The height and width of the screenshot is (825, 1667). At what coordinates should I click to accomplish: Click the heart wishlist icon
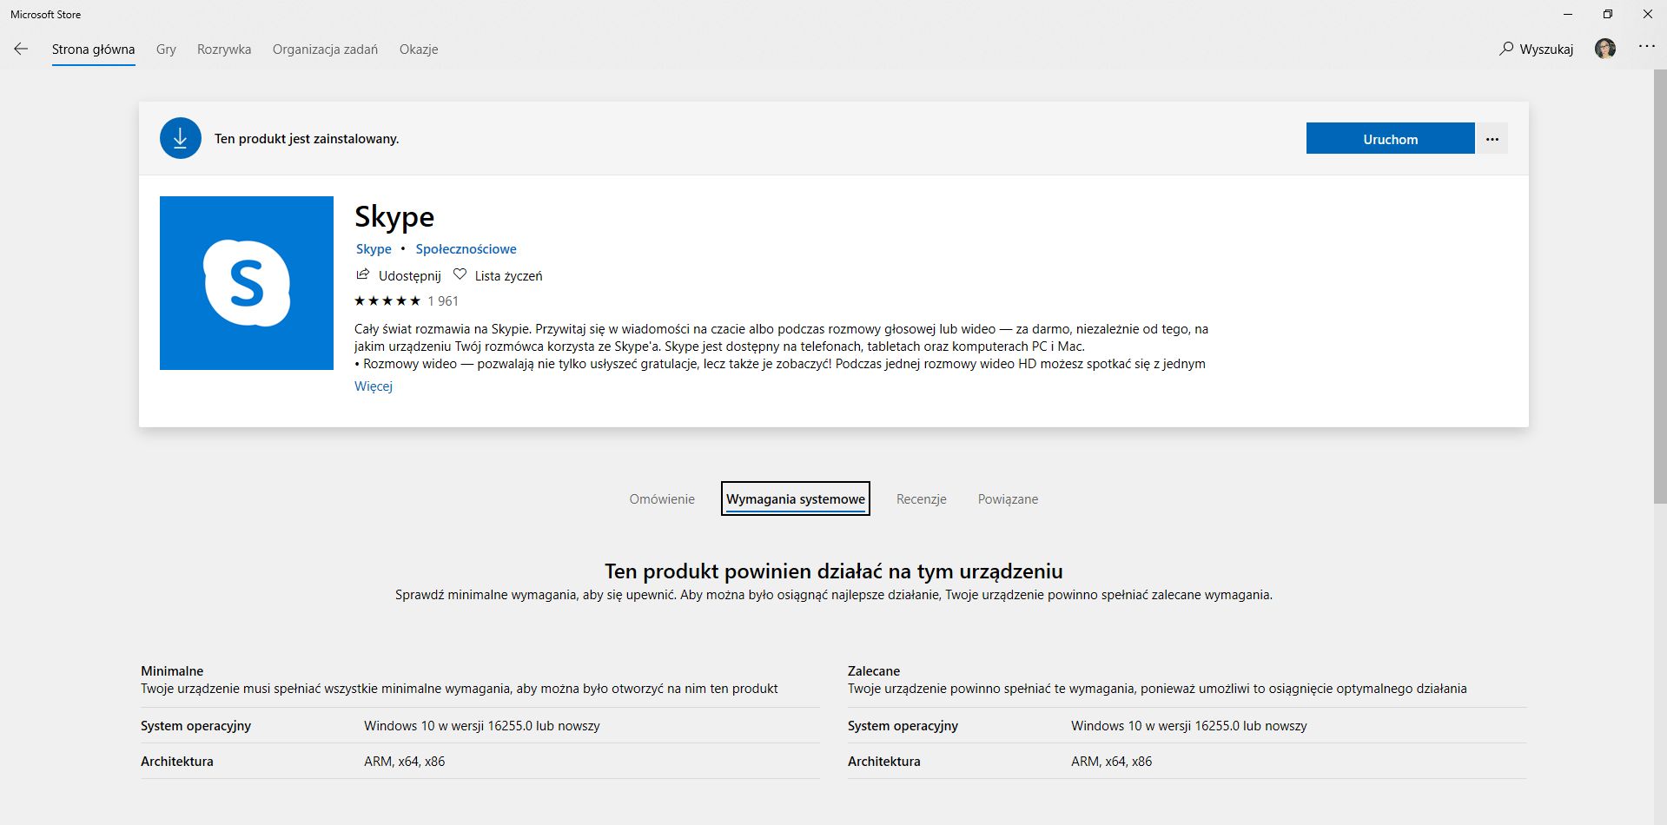click(460, 275)
